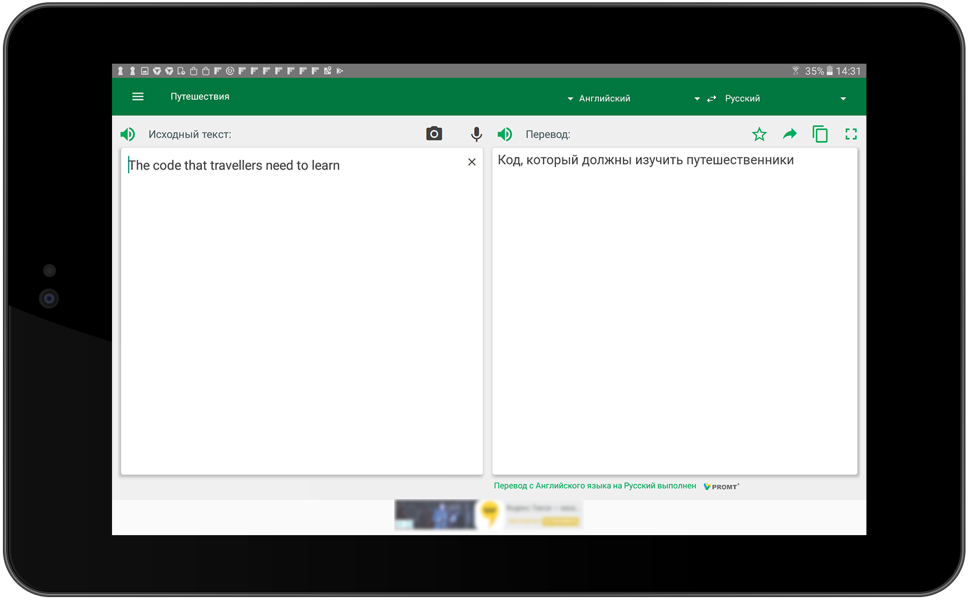
Task: Click the translation status message
Action: pos(595,486)
